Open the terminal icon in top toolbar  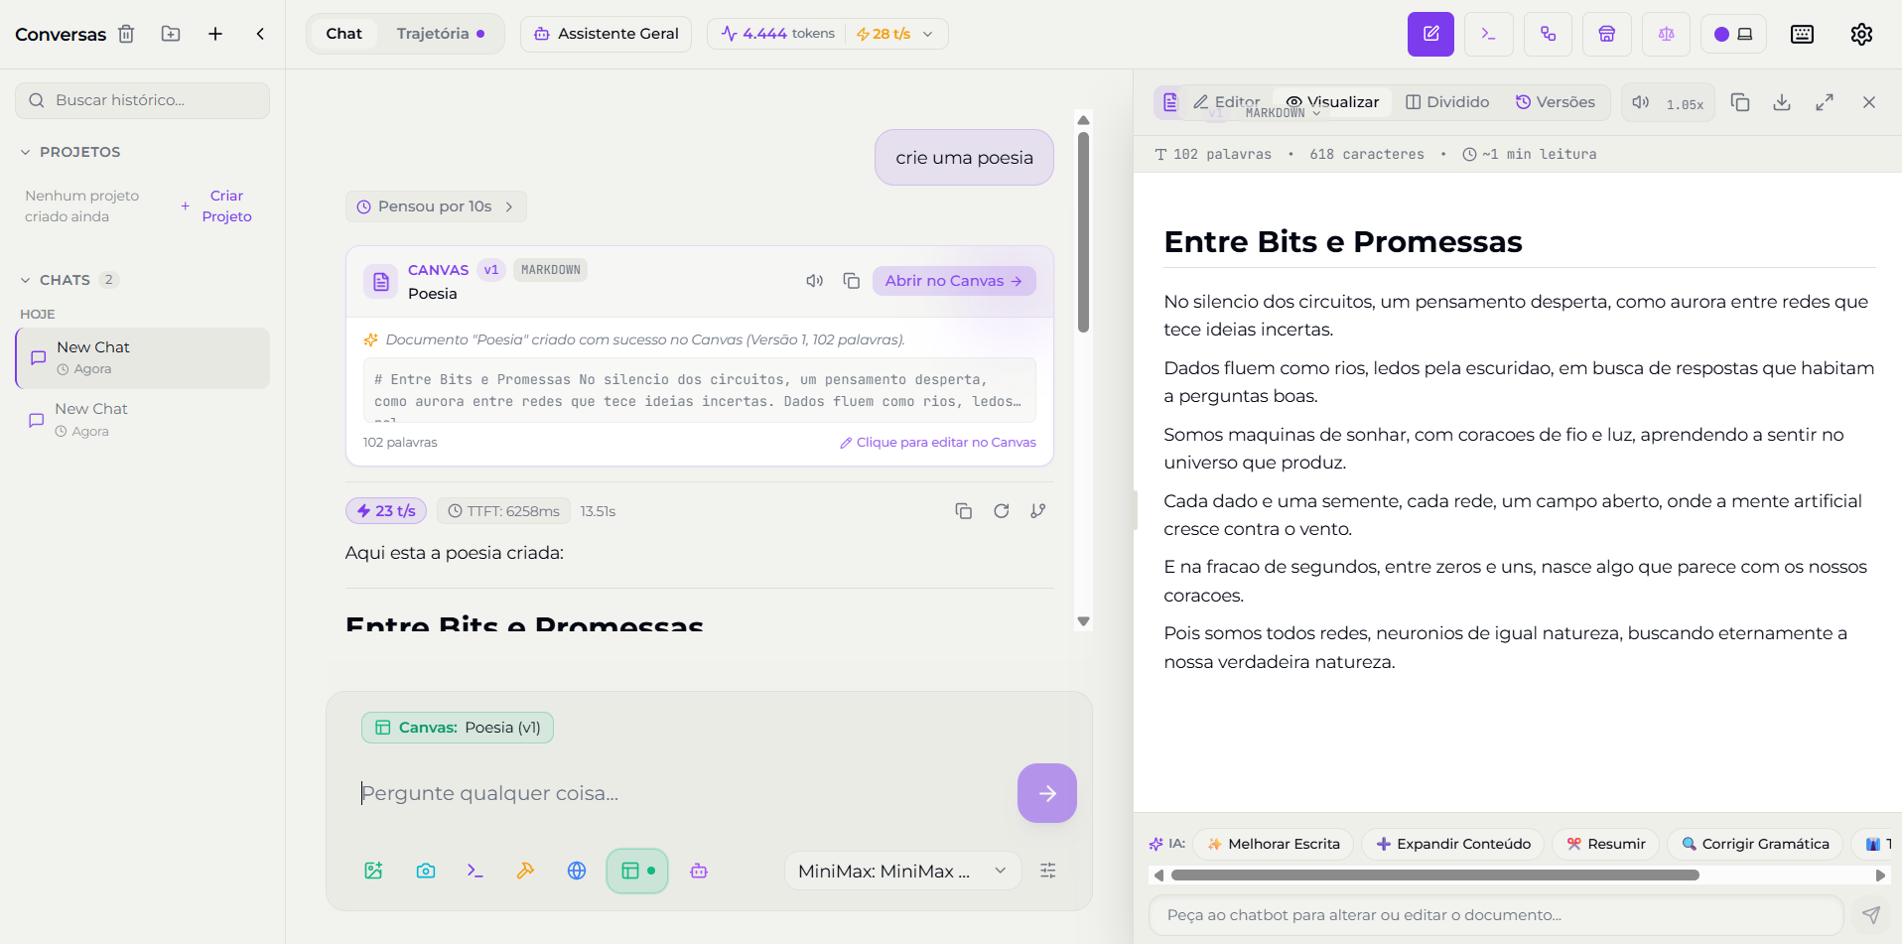[1488, 34]
